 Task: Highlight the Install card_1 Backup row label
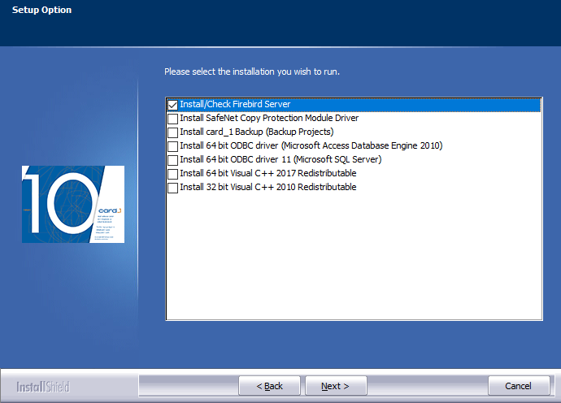click(x=256, y=132)
